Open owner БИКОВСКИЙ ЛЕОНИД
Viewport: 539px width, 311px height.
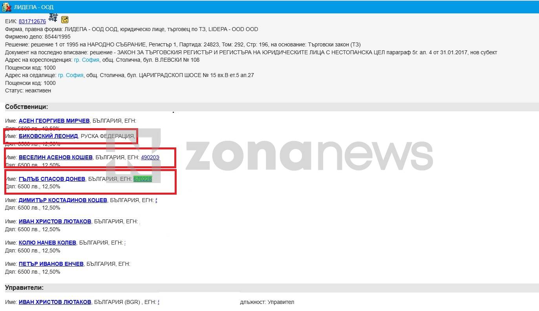click(48, 136)
